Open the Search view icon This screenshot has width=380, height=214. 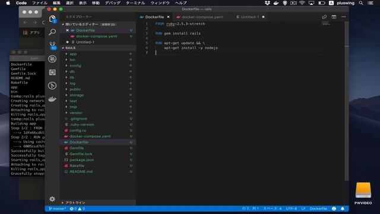[x=52, y=32]
